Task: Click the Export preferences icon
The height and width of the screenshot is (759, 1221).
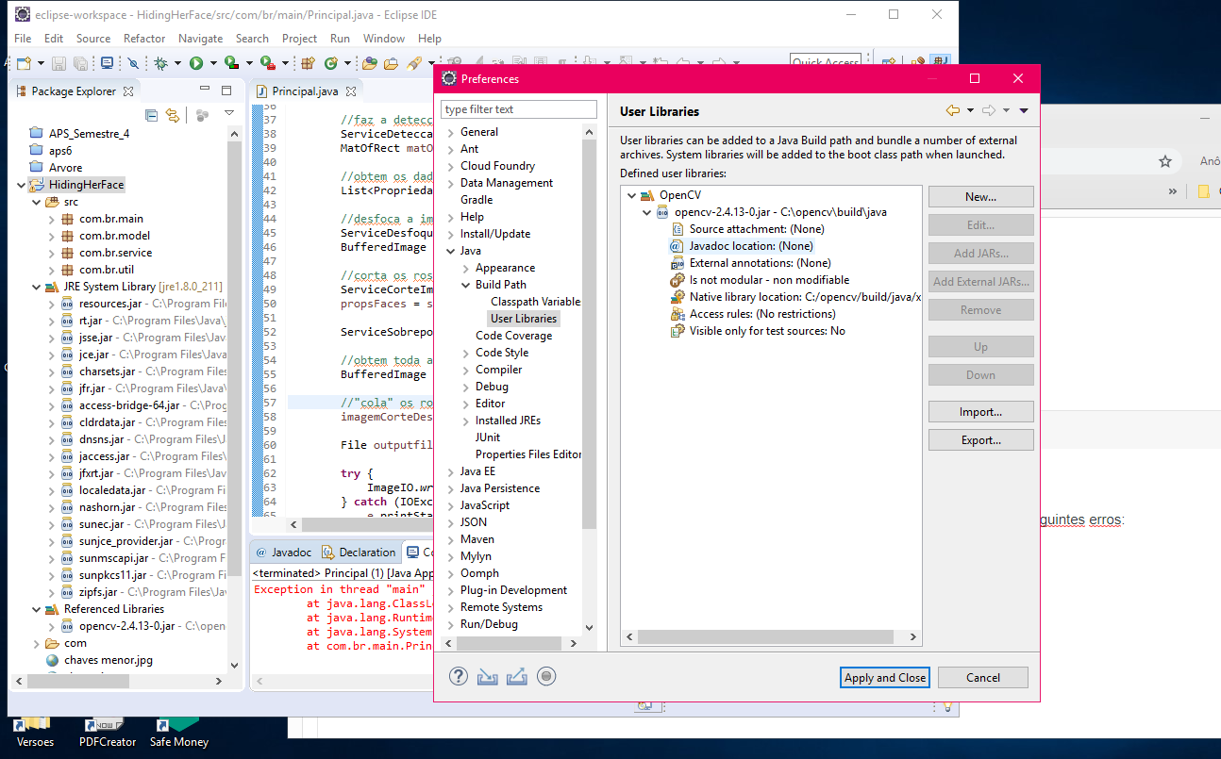Action: pyautogui.click(x=517, y=676)
